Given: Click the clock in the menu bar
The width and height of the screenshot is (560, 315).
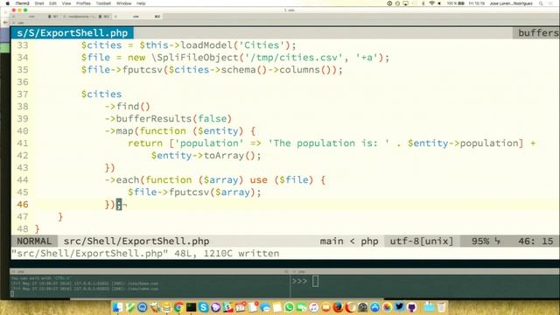Looking at the screenshot, I should [x=477, y=3].
